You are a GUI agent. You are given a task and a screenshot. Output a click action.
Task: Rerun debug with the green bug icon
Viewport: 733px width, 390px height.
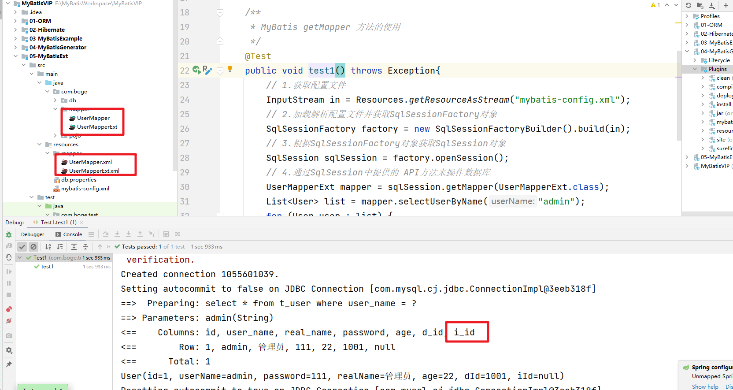[x=9, y=234]
